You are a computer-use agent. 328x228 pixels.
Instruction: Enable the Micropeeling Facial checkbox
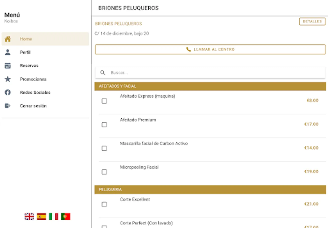click(104, 172)
